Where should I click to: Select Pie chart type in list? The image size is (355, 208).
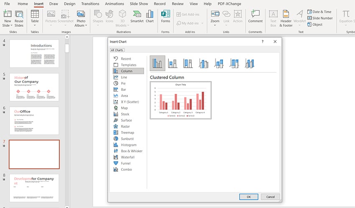pyautogui.click(x=123, y=83)
